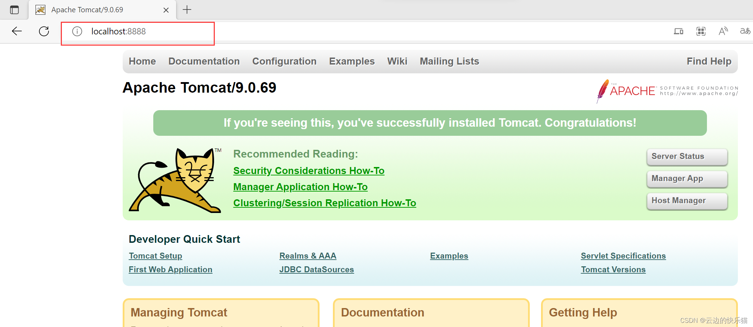The width and height of the screenshot is (753, 327).
Task: Click the Server Status button
Action: click(x=687, y=156)
